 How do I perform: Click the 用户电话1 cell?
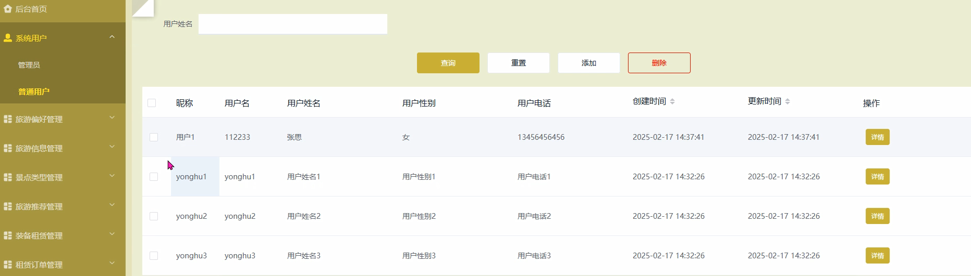534,177
